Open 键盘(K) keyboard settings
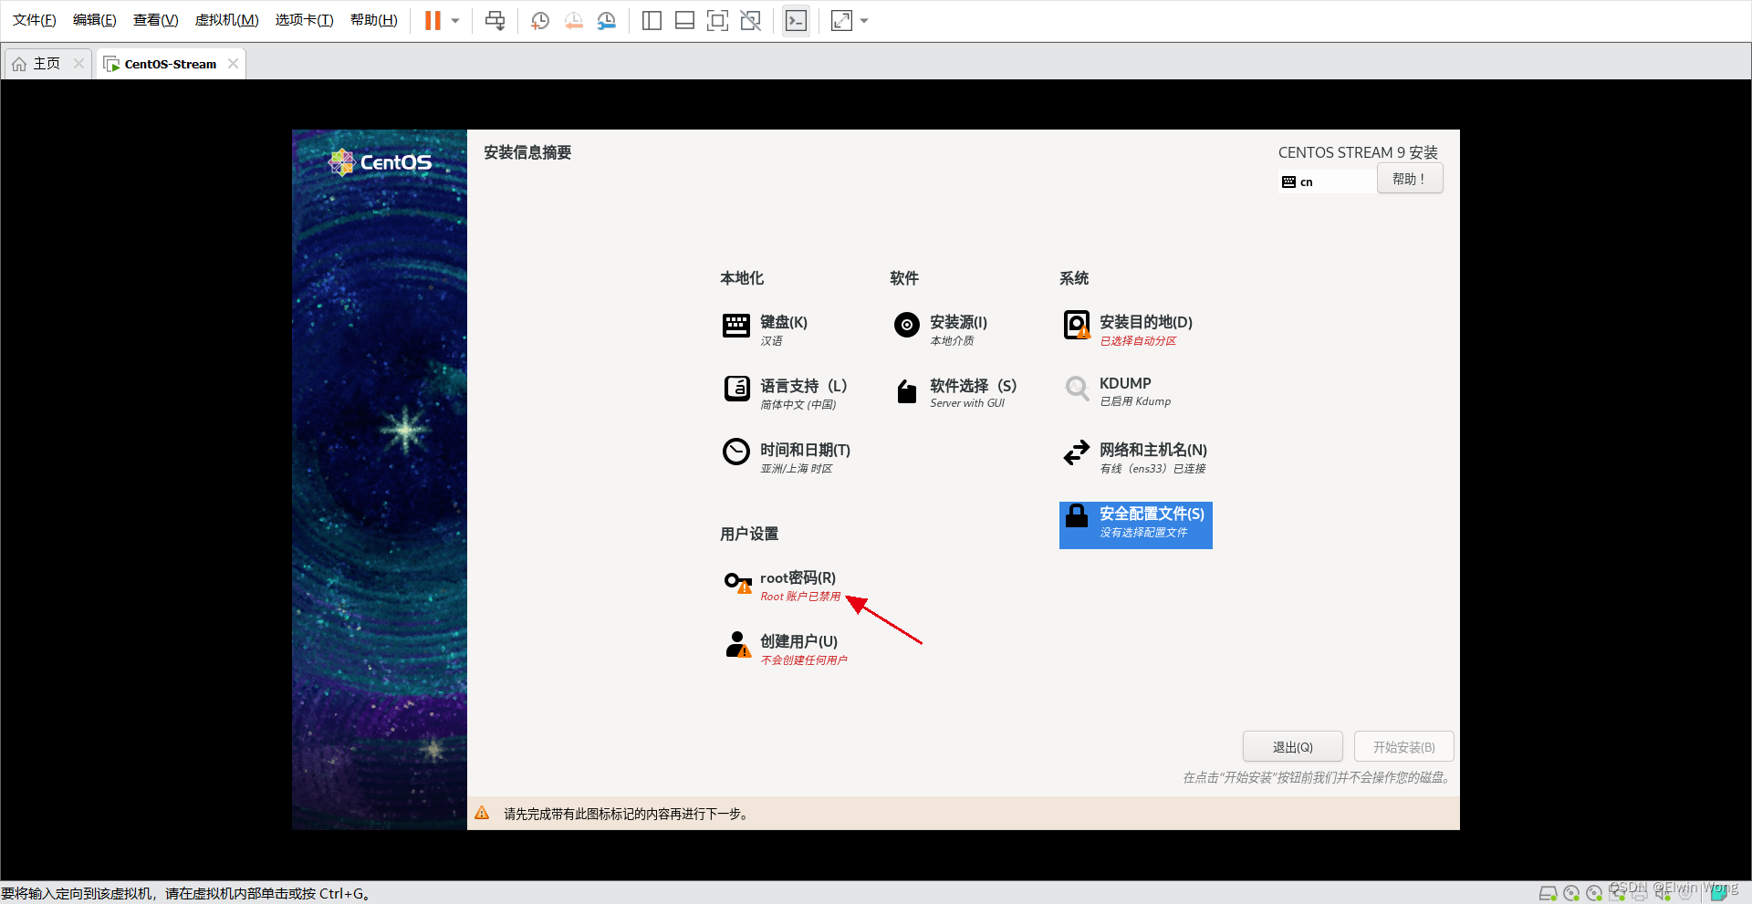The image size is (1752, 904). click(766, 329)
